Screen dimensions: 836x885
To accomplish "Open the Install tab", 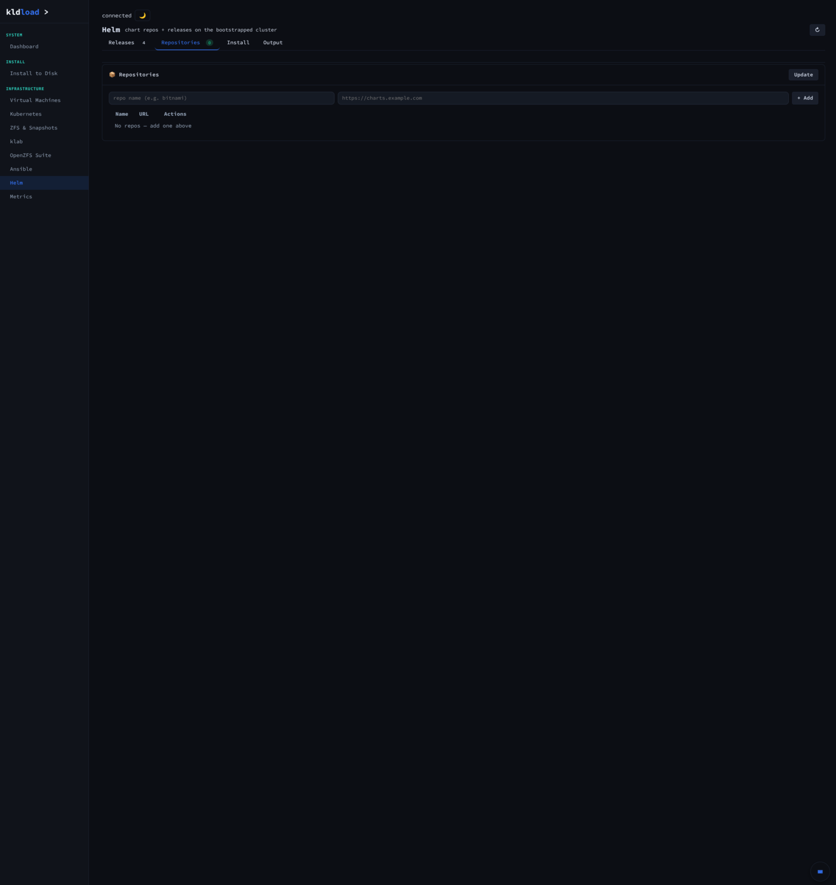I will [238, 42].
